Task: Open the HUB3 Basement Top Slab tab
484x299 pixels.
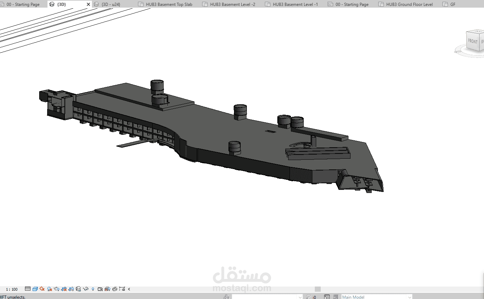Action: tap(165, 5)
